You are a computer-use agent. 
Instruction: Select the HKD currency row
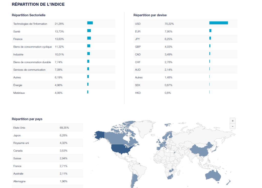point(185,93)
